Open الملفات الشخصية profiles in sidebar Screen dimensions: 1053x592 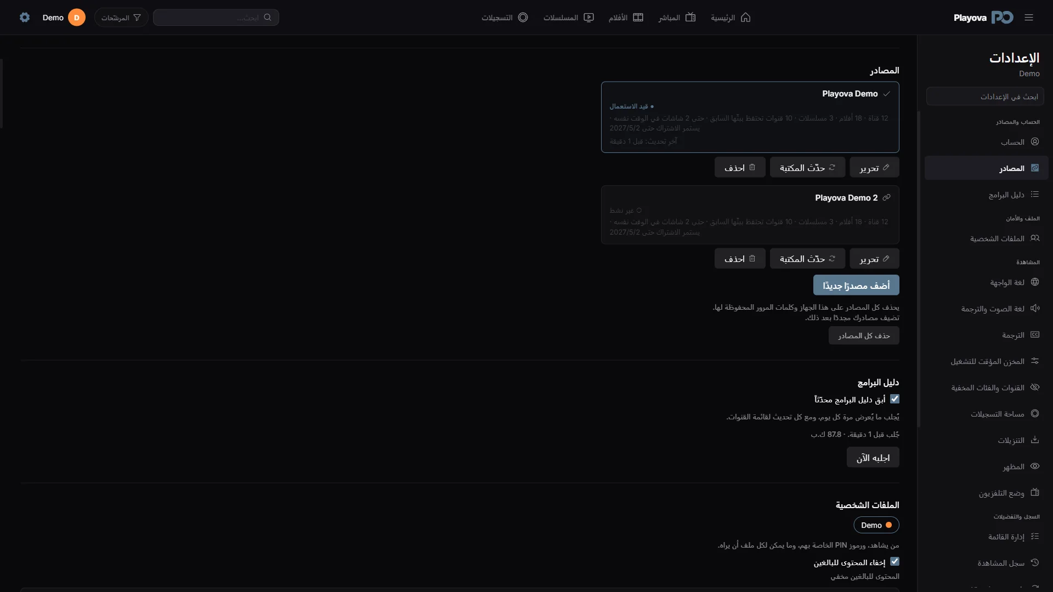tap(987, 238)
